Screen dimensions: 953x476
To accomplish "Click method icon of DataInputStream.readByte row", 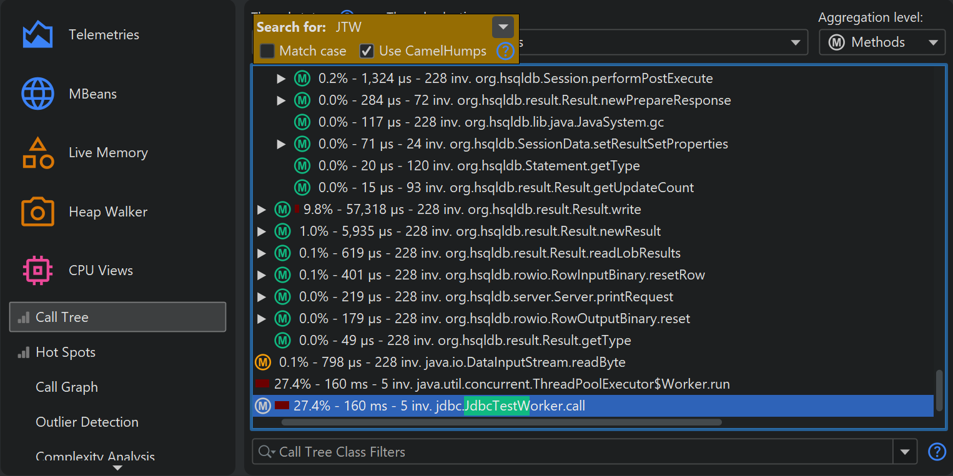I will tap(263, 362).
